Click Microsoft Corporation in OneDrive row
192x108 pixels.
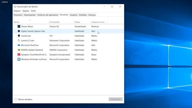pyautogui.click(x=59, y=45)
